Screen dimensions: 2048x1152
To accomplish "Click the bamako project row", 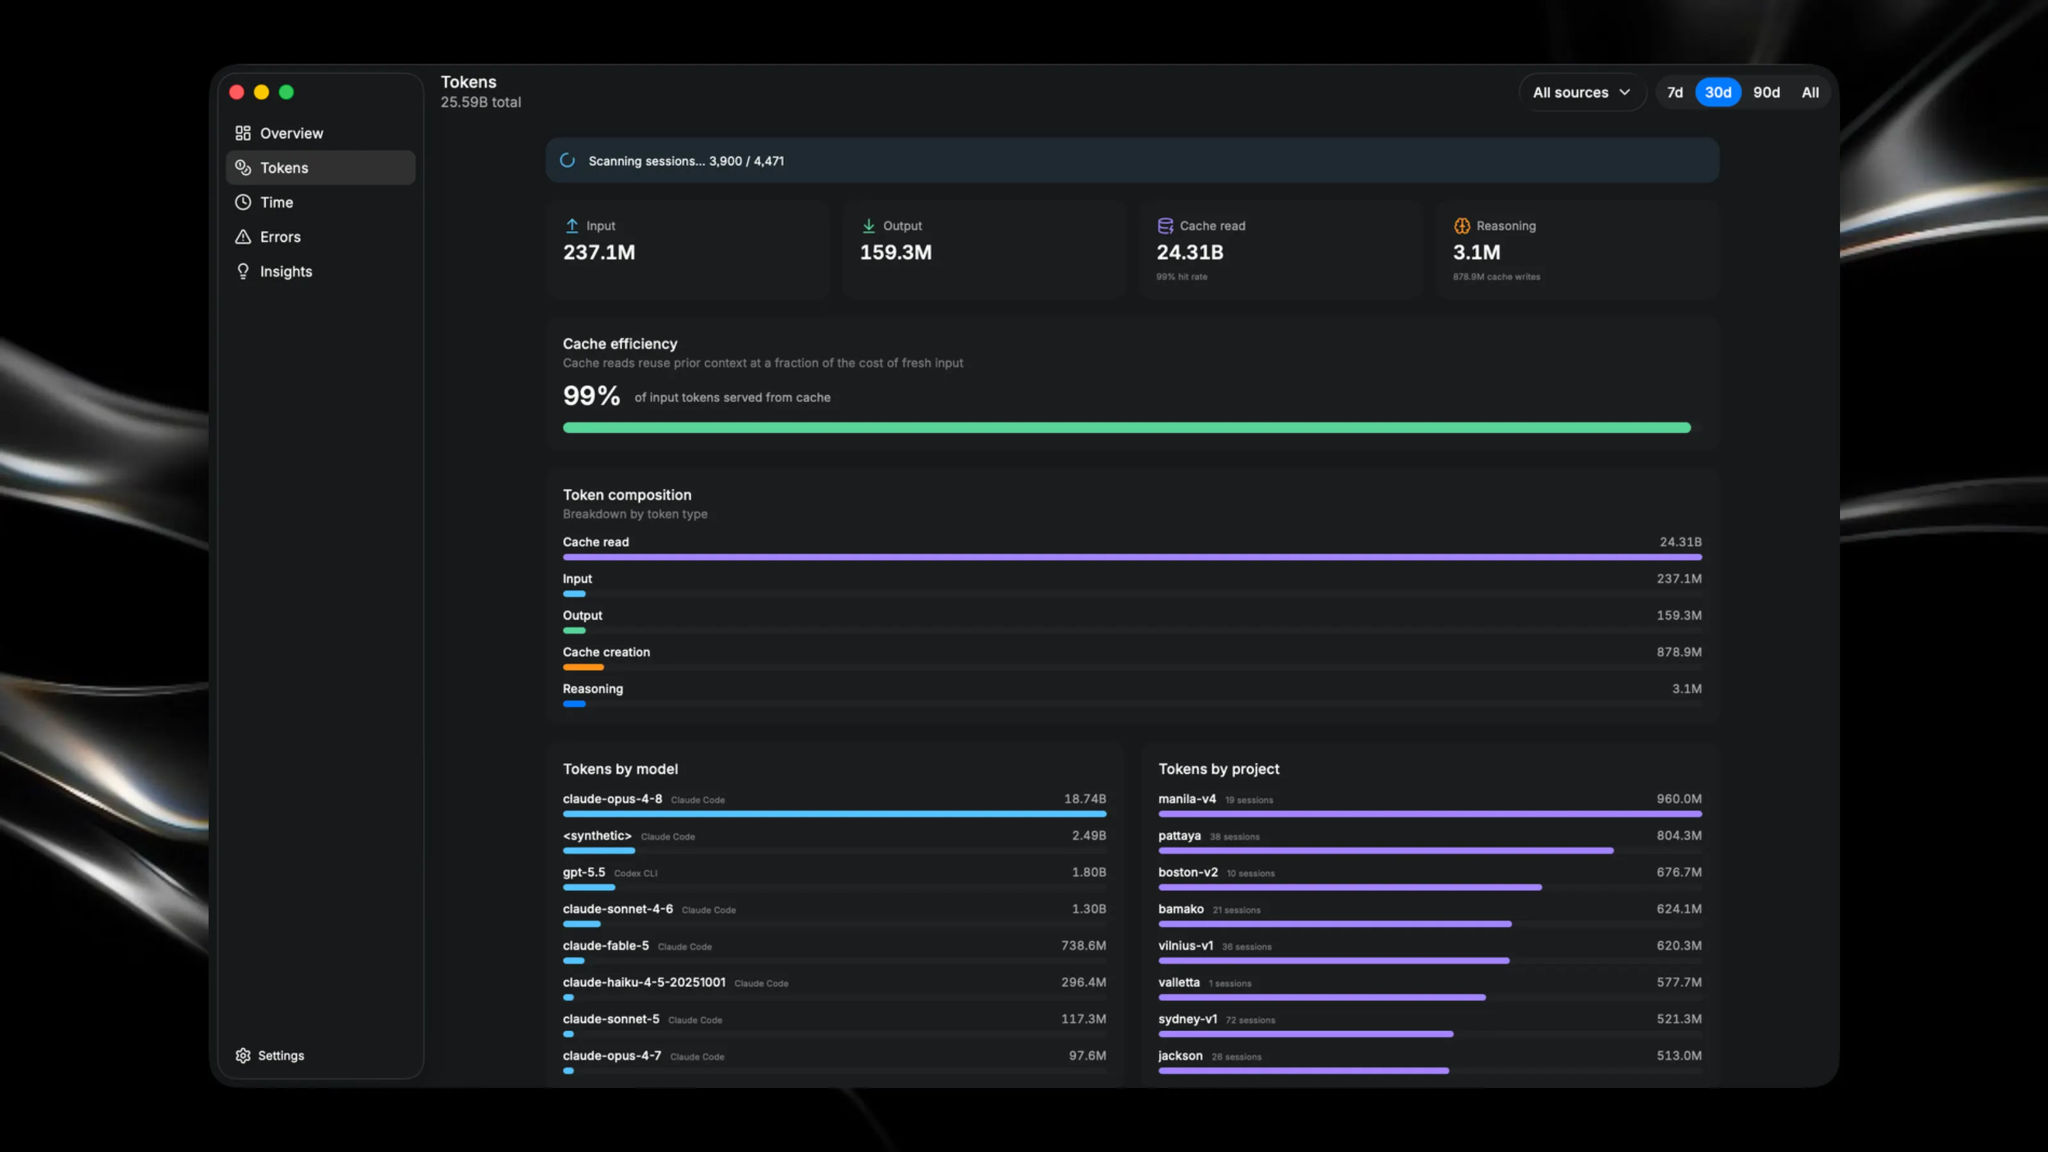I will [x=1430, y=915].
